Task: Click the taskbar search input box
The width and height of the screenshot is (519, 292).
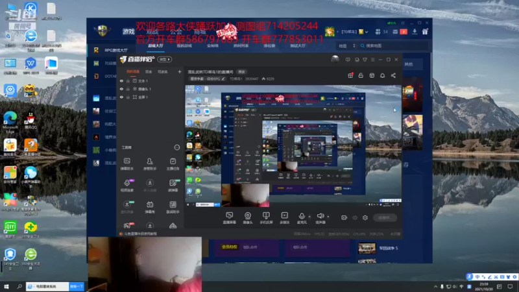Action: point(47,286)
